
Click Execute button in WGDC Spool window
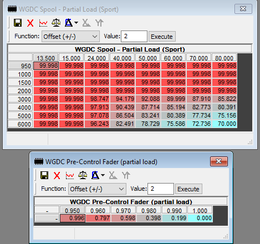click(x=162, y=37)
